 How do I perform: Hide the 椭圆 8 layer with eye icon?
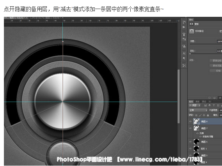[190, 121]
